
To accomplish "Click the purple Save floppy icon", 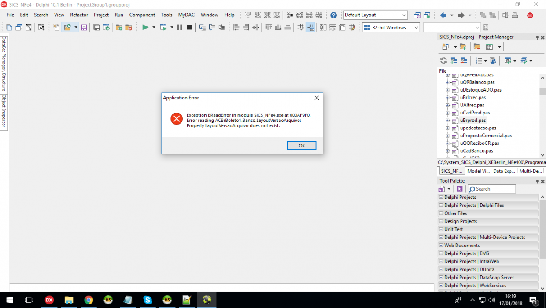I will point(84,27).
